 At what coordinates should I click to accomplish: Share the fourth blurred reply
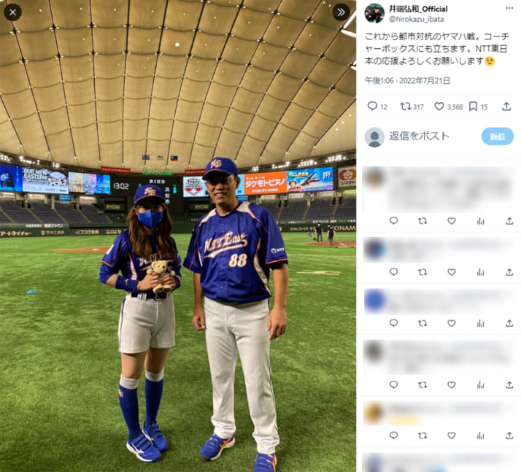(509, 384)
